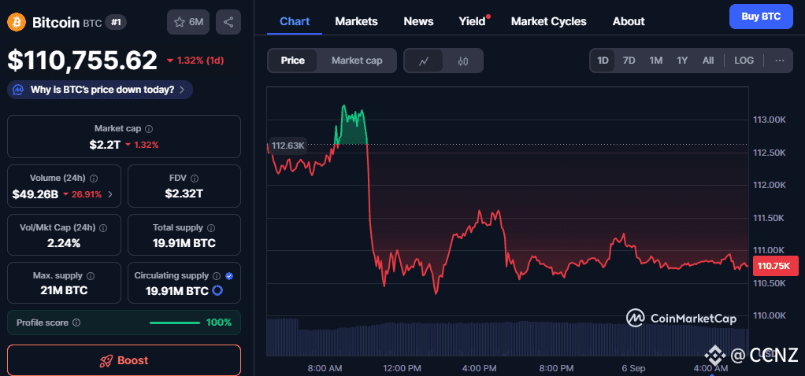Click the rocket icon in Boost button
The height and width of the screenshot is (376, 805).
click(x=106, y=360)
